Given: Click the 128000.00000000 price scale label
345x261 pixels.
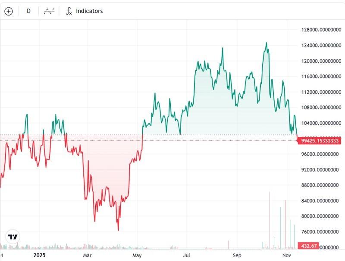Looking at the screenshot, I should 319,29.
